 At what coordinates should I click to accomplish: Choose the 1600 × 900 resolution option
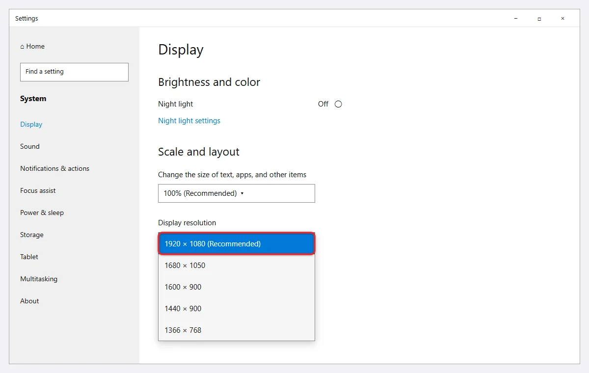pyautogui.click(x=237, y=287)
